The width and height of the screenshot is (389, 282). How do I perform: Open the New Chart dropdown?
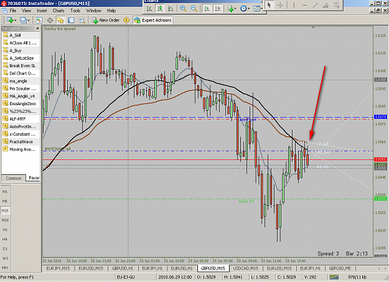[11, 20]
